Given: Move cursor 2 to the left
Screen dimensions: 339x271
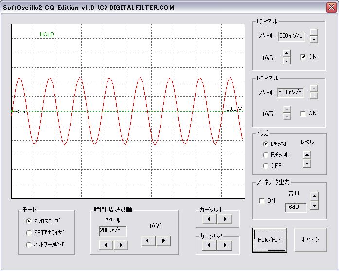Looking at the screenshot, I should tap(210, 245).
